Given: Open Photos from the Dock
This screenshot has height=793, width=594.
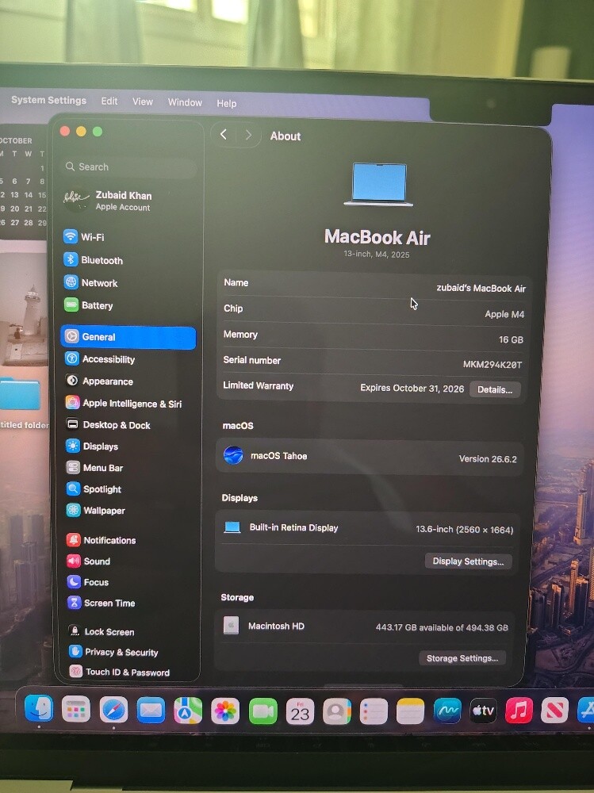Looking at the screenshot, I should [225, 711].
